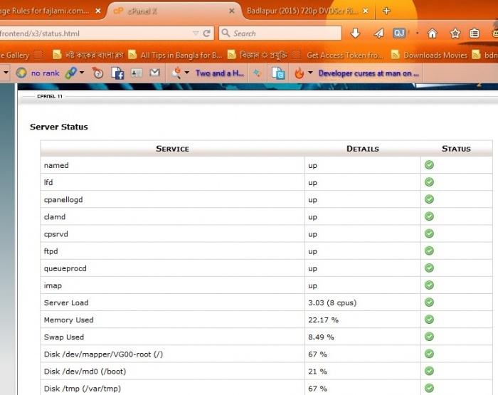Viewport: 498px width, 395px height.
Task: Open the Two and a H... headline link
Action: [220, 73]
